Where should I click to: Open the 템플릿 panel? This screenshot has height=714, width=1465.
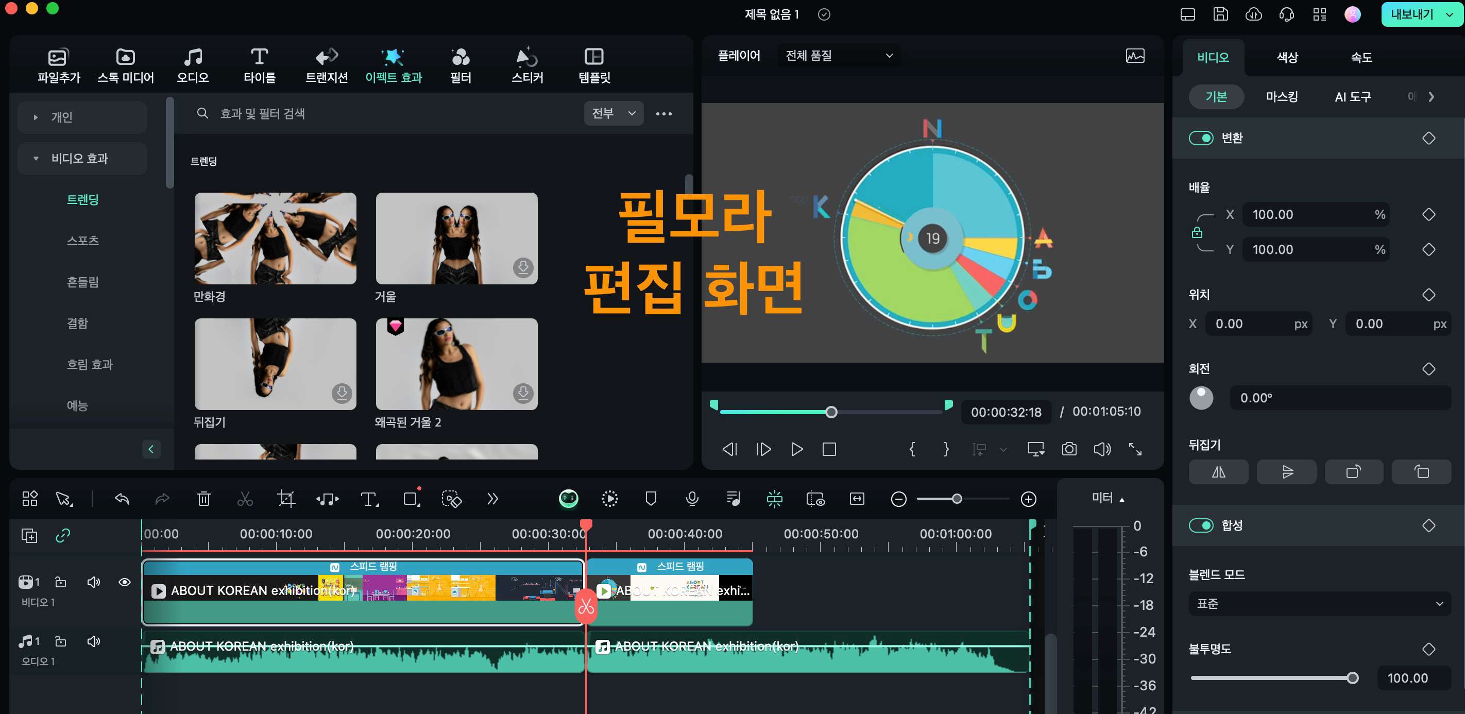(x=594, y=65)
